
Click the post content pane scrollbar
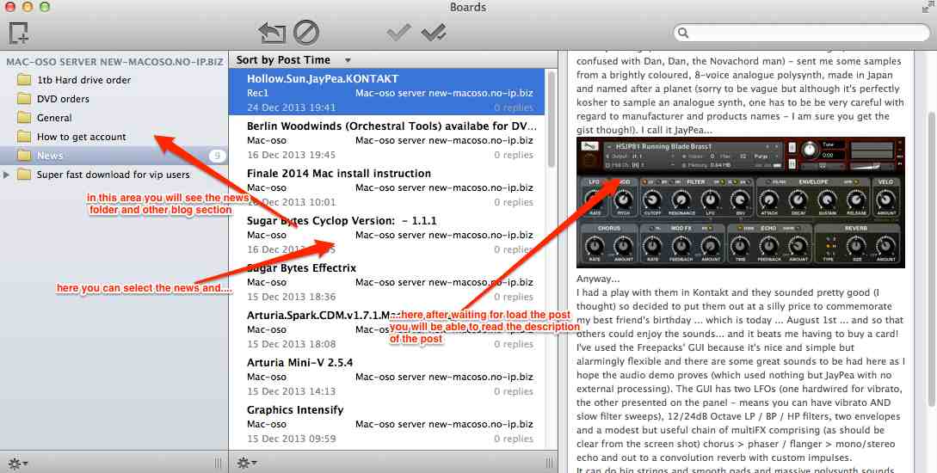tap(931, 257)
